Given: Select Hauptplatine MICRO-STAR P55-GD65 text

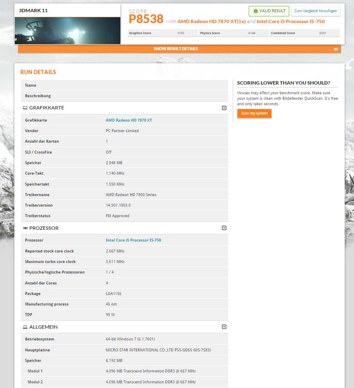Looking at the screenshot, I should tap(158, 350).
